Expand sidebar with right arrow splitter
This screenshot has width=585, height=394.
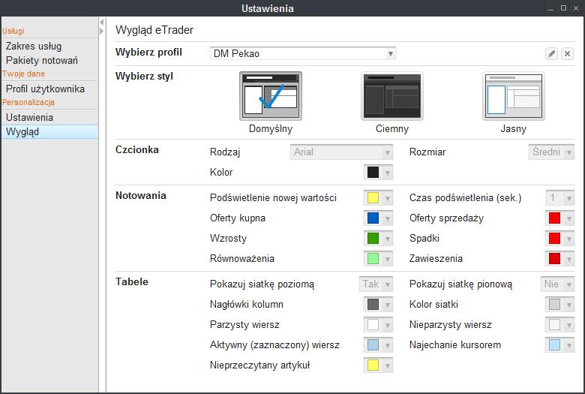click(x=101, y=32)
